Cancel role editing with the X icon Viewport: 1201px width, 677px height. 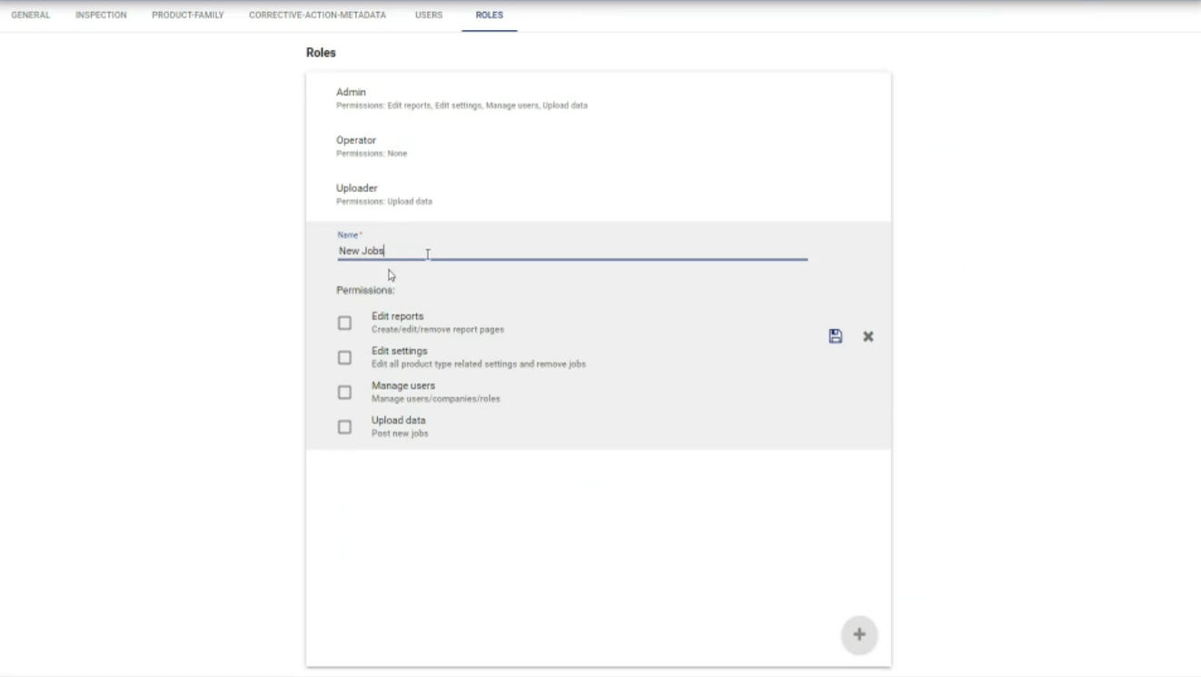coord(868,336)
